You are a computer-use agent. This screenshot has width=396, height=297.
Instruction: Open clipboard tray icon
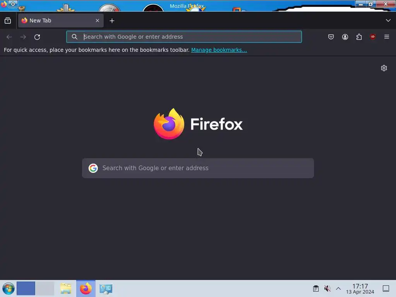click(x=316, y=288)
